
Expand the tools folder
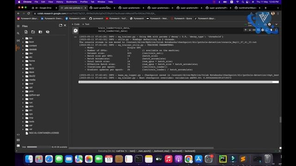coord(23,122)
